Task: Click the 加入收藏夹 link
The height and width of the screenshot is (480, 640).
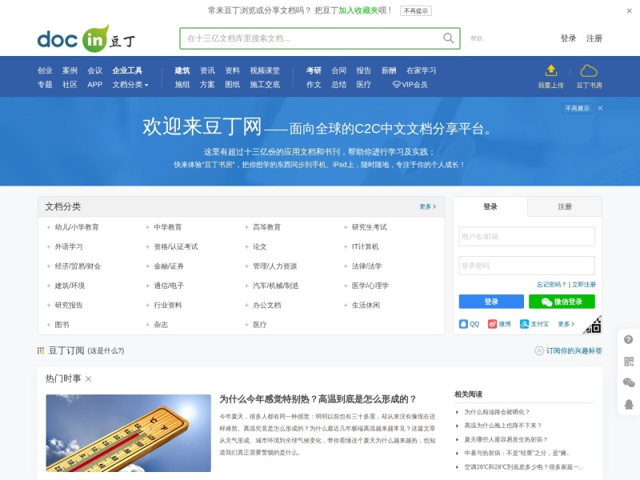Action: click(x=358, y=10)
